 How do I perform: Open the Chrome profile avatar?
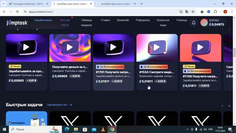[x=225, y=11]
